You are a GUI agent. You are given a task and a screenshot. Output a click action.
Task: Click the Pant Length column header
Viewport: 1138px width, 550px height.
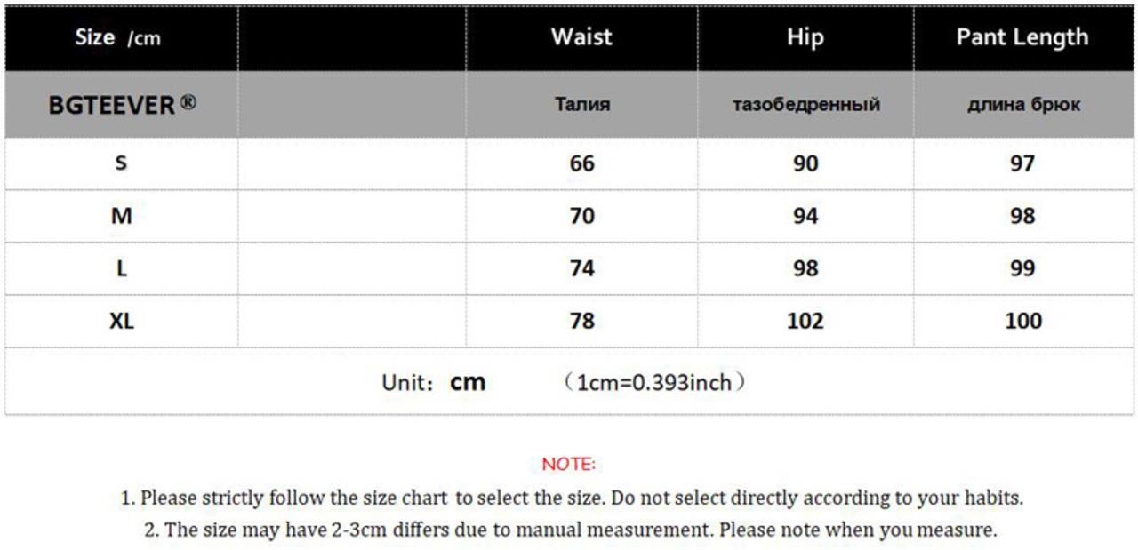(1022, 37)
